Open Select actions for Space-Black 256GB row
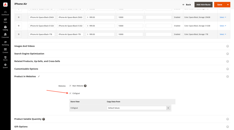 [x=223, y=17]
